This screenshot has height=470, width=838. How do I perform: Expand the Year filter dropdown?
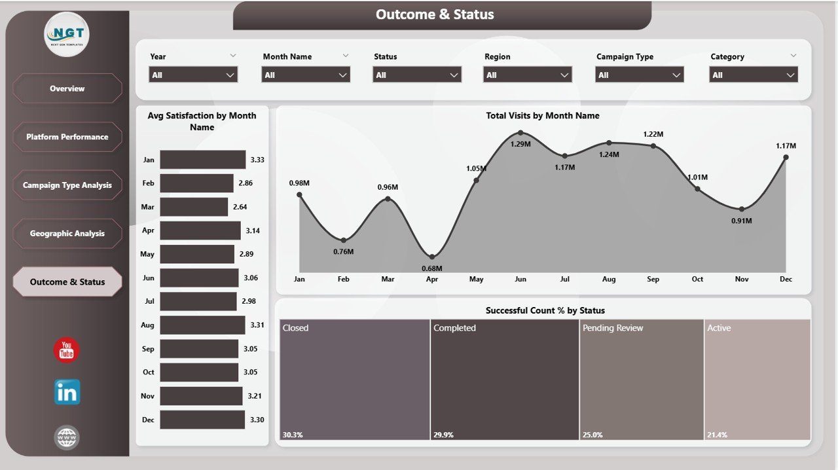coord(193,75)
